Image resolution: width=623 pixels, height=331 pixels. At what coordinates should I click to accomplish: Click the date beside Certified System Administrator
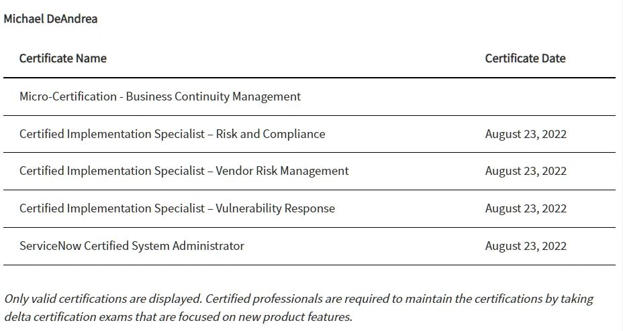(x=526, y=246)
